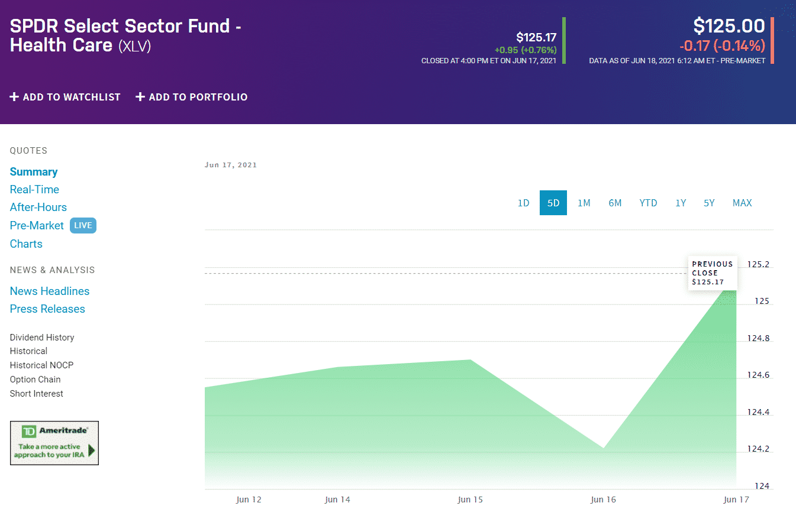This screenshot has height=532, width=796.
Task: Click the arrow icon in the Ameritrade IRA ad
Action: 92,451
